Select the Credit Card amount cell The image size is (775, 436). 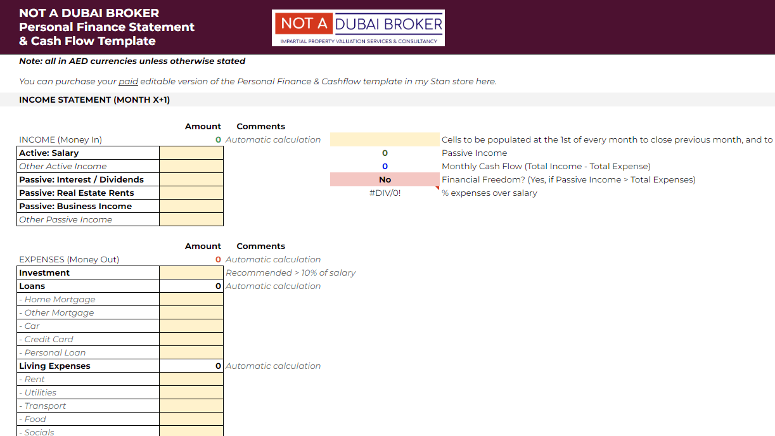coord(191,339)
